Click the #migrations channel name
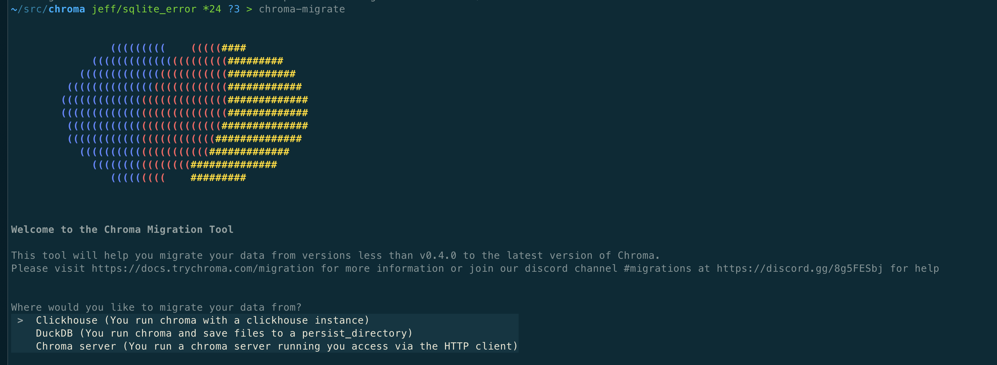Image resolution: width=997 pixels, height=365 pixels. (657, 268)
